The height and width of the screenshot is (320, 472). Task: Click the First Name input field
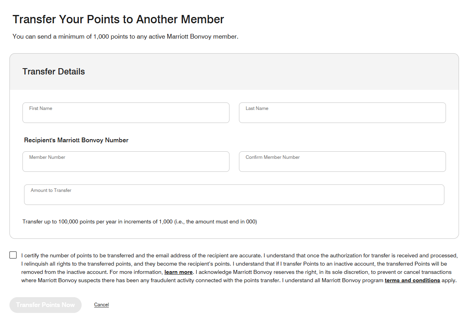tap(126, 113)
